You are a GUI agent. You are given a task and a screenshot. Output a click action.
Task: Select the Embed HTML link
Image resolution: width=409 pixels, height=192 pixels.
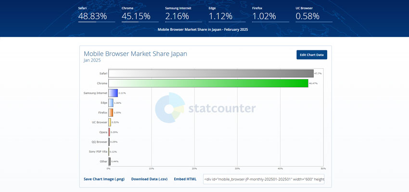185,179
